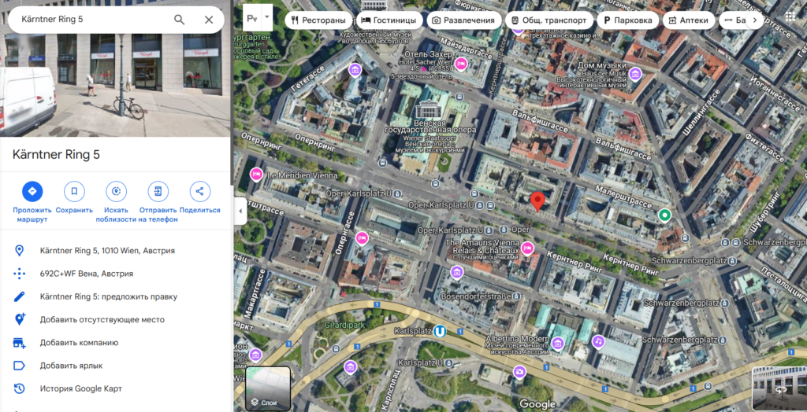Select the Гостиницы category chip
The height and width of the screenshot is (412, 807).
click(389, 20)
